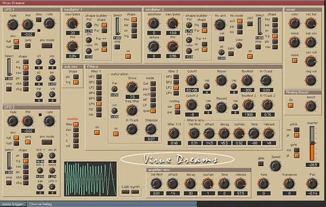Click the LFO 2 env mode selector

tap(47, 142)
